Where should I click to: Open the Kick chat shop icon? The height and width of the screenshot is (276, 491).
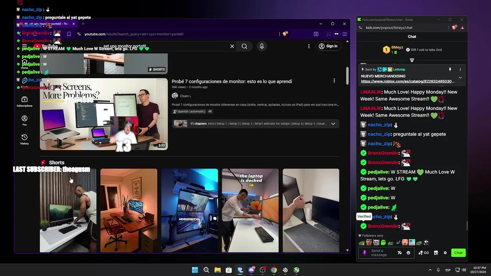point(436,253)
